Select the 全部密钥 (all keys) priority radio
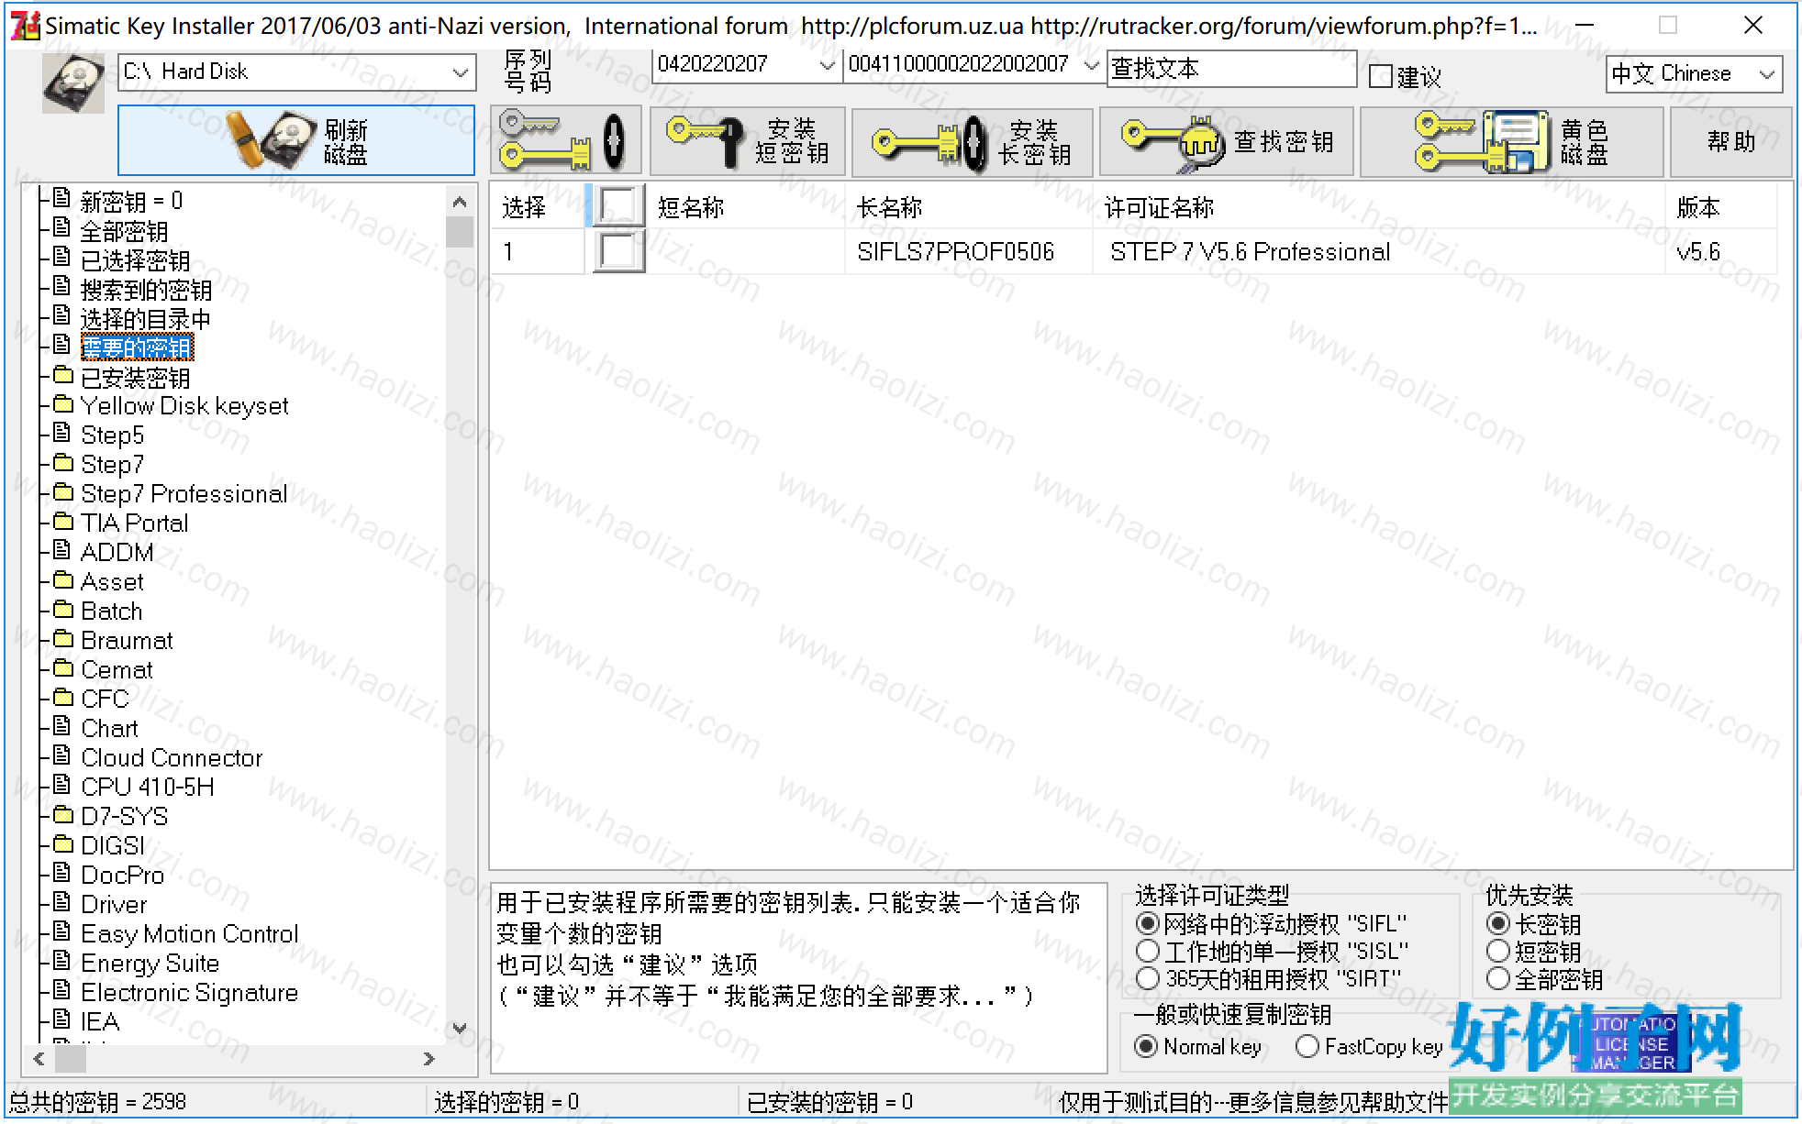Image resolution: width=1802 pixels, height=1124 pixels. pyautogui.click(x=1498, y=978)
